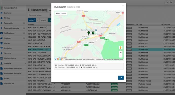
Task: Zoom in on the map
Action: (x=121, y=52)
